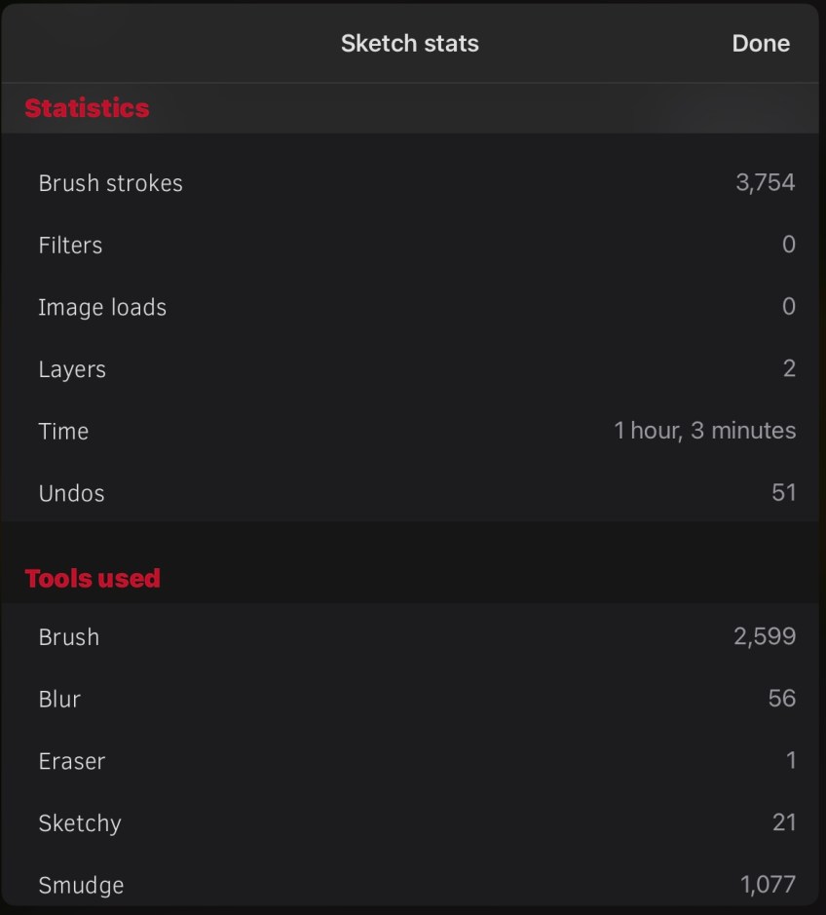This screenshot has width=826, height=915.
Task: Click the 2,599 brush count value
Action: 765,637
